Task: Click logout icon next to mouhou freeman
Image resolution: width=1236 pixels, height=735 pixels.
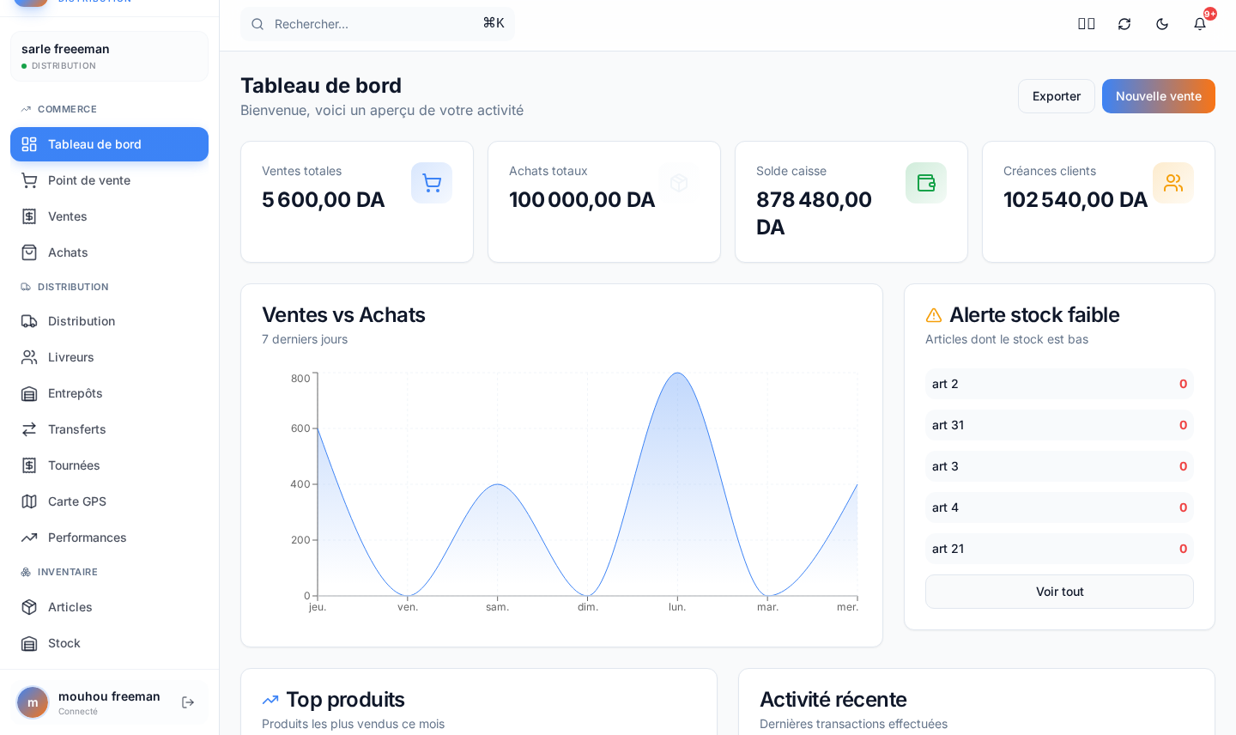Action: tap(188, 702)
